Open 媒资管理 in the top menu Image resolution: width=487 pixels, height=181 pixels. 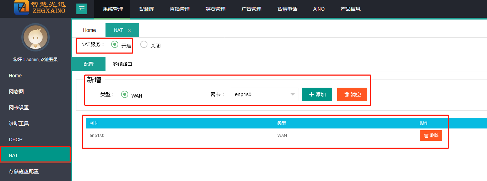(x=216, y=9)
